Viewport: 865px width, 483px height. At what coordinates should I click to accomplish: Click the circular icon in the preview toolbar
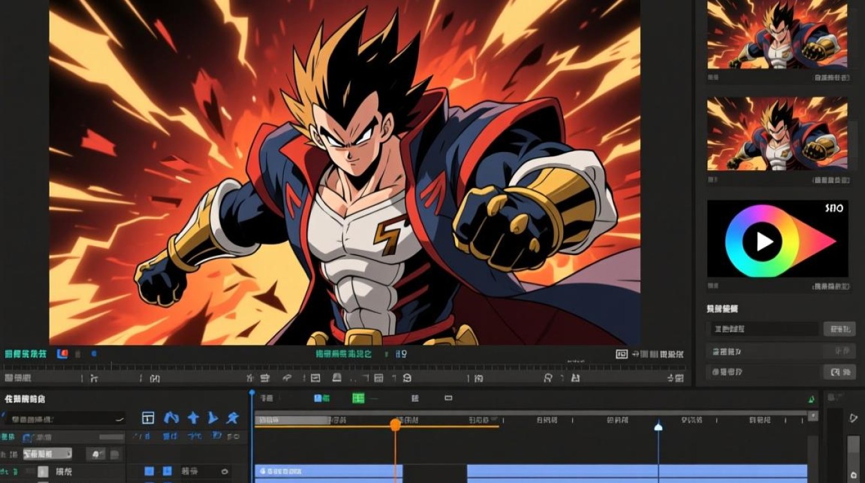pyautogui.click(x=407, y=377)
